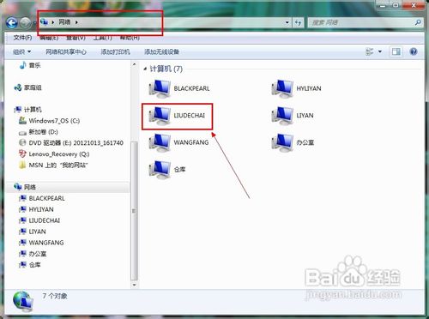Select 仓库 in navigation tree

point(30,265)
